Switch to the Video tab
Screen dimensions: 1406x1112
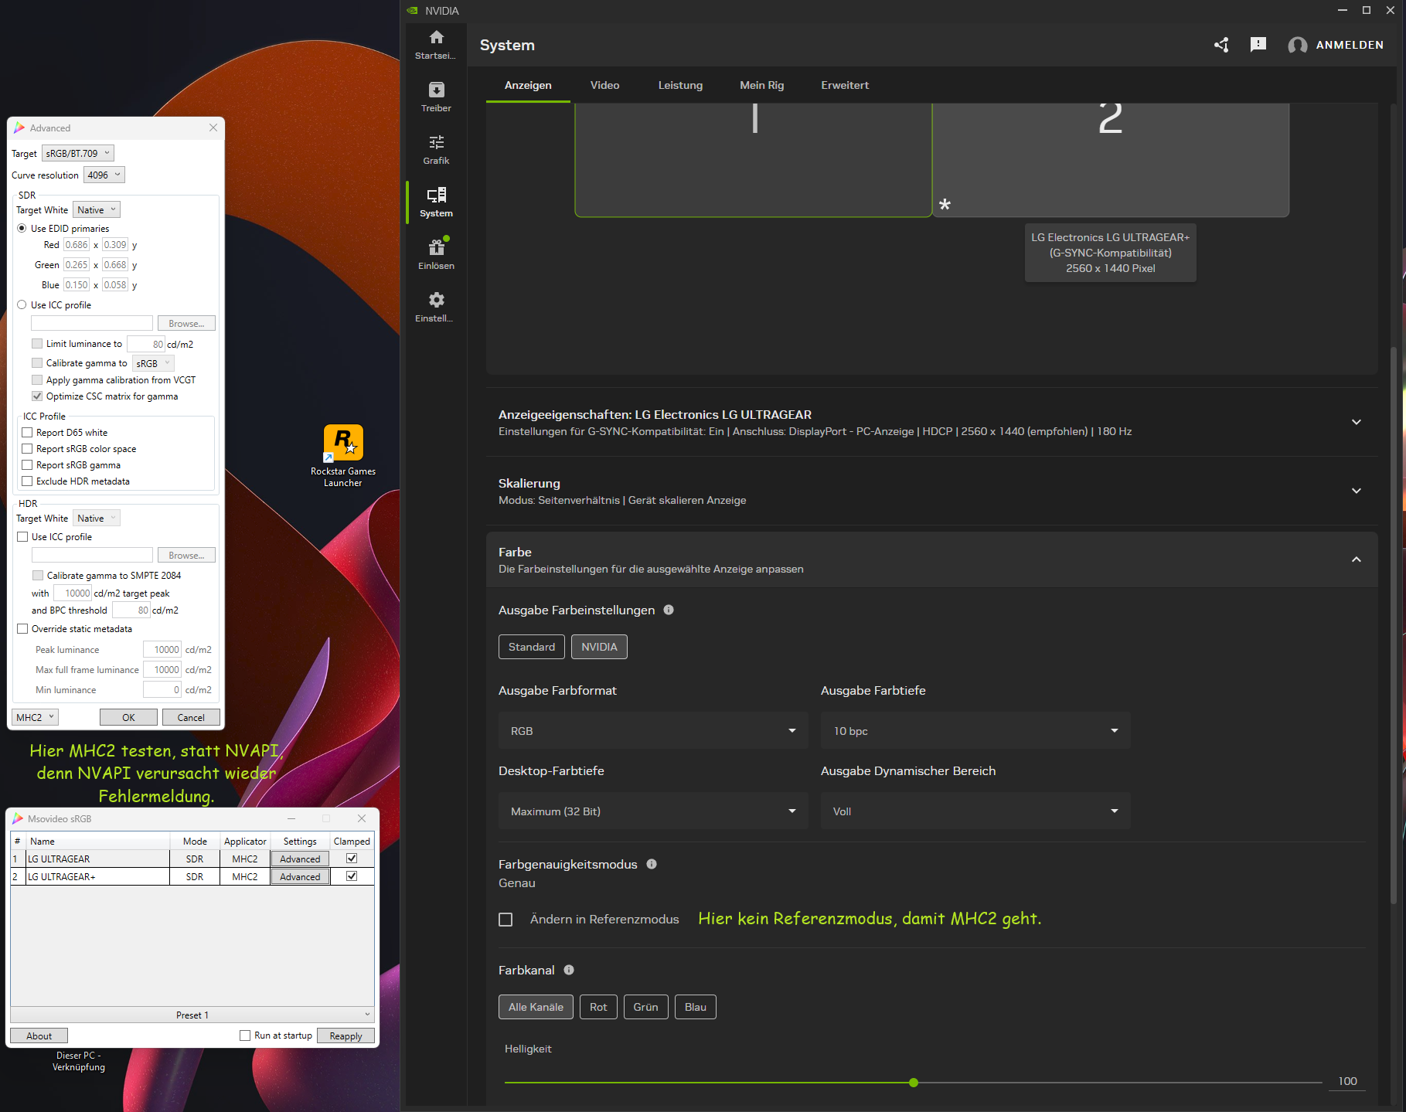pyautogui.click(x=604, y=85)
